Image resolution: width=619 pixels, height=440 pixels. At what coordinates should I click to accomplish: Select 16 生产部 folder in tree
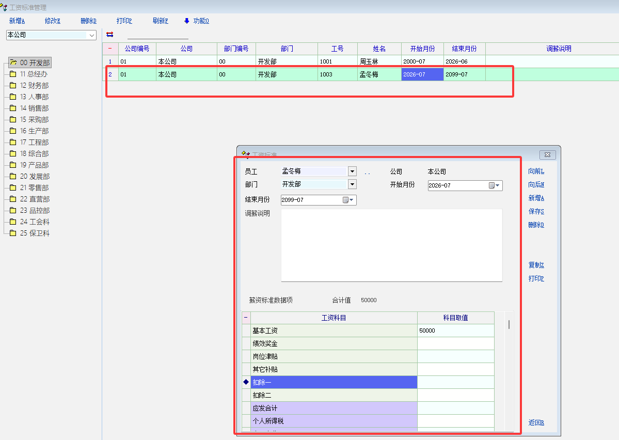pyautogui.click(x=29, y=131)
